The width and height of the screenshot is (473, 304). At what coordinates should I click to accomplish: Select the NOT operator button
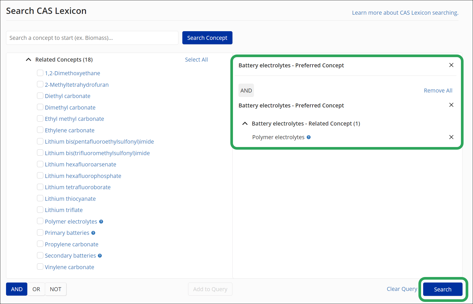pyautogui.click(x=56, y=289)
